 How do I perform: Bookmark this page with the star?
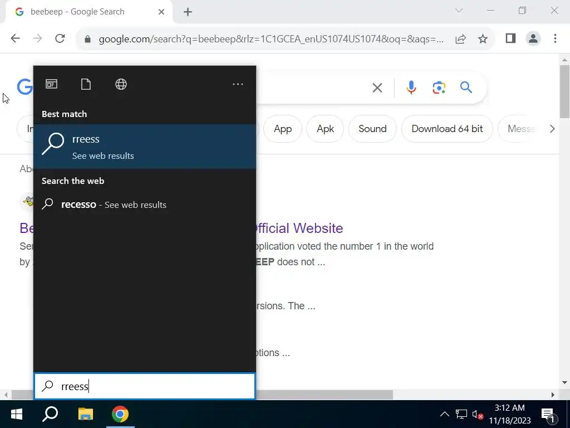(483, 38)
